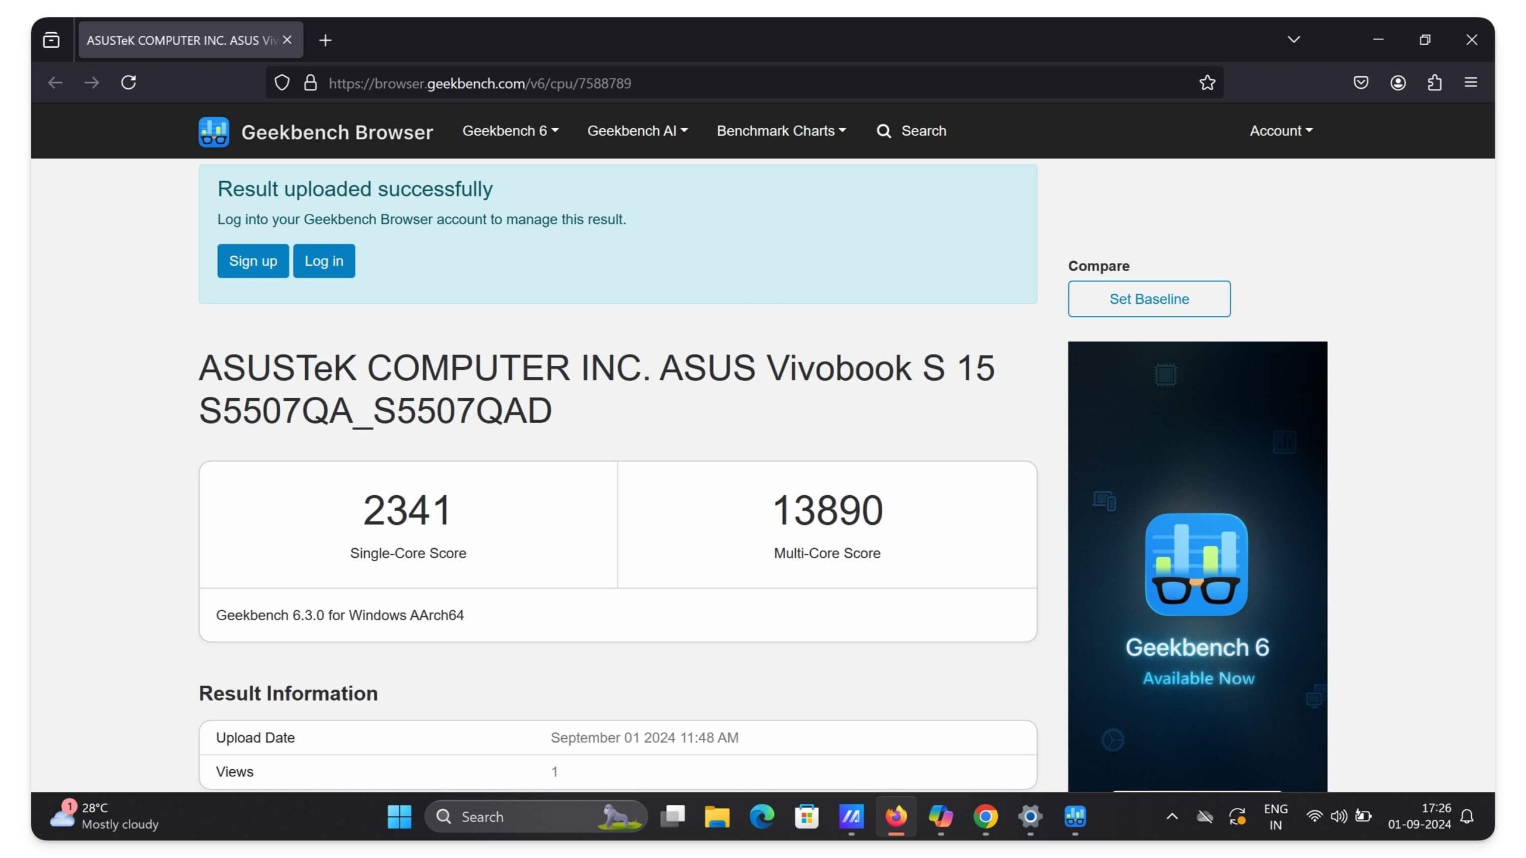Click the Firefox account icon

point(1397,82)
